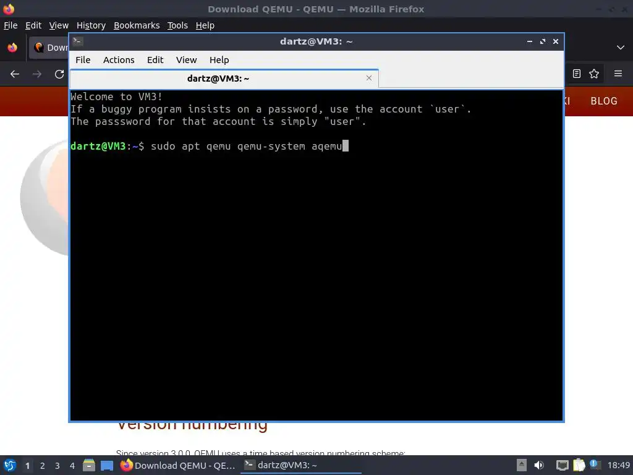633x475 pixels.
Task: Switch to workspace 1
Action: (x=27, y=466)
